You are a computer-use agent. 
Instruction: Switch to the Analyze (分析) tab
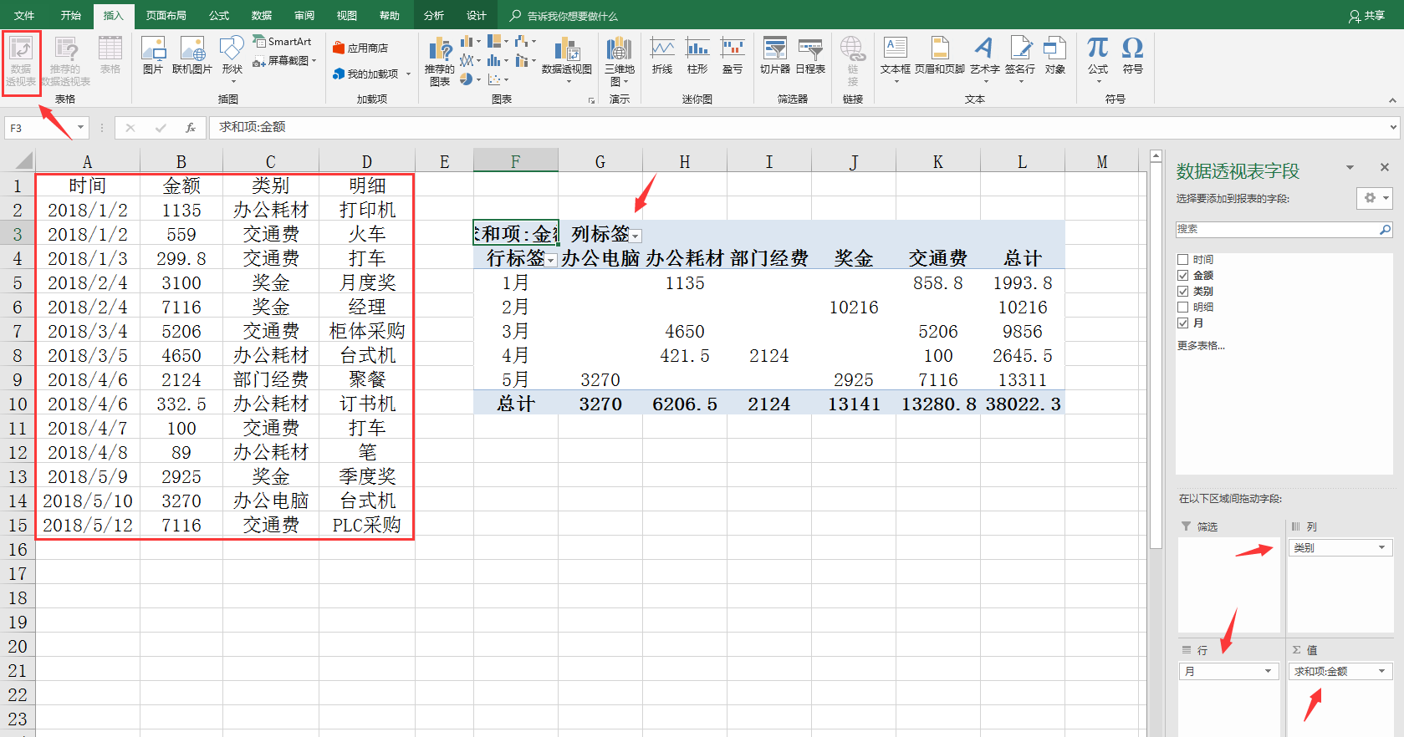coord(434,15)
